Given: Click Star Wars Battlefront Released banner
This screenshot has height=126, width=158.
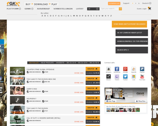Looking at the screenshot, I should [129, 24].
